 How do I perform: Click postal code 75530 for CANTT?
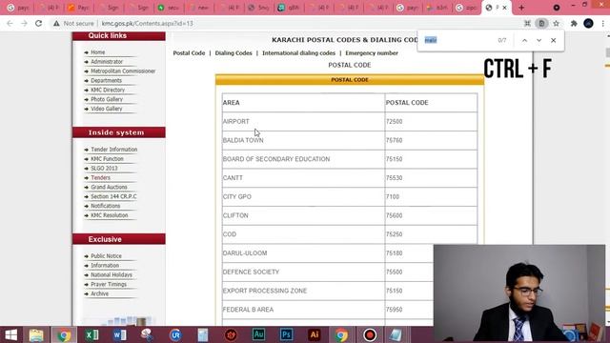click(x=394, y=178)
